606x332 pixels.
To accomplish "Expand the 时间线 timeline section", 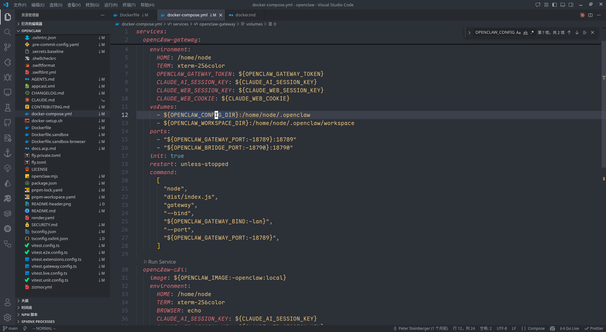I will (62, 308).
